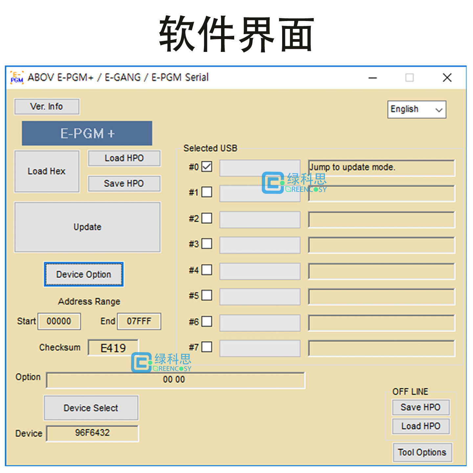Open Device Option settings
The width and height of the screenshot is (473, 473).
(x=84, y=274)
